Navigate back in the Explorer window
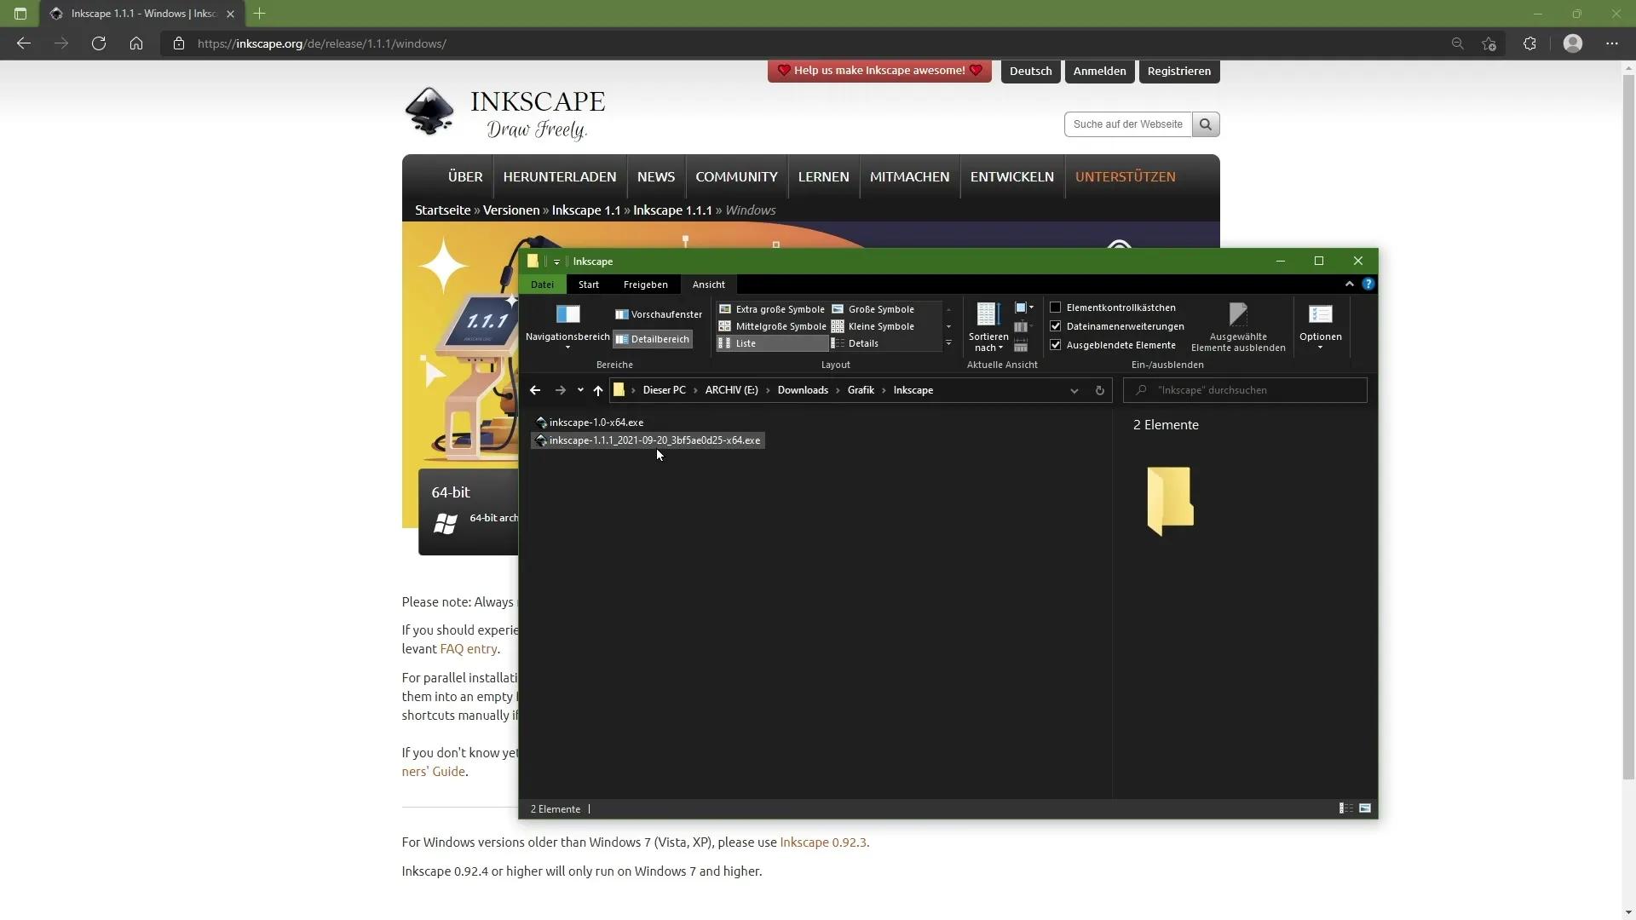Viewport: 1636px width, 920px height. (535, 390)
